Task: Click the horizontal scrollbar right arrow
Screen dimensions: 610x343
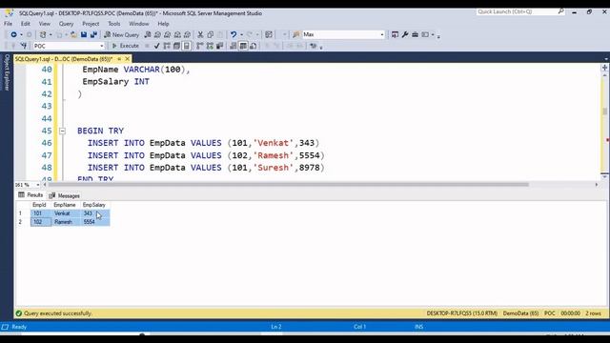Action: [597, 185]
